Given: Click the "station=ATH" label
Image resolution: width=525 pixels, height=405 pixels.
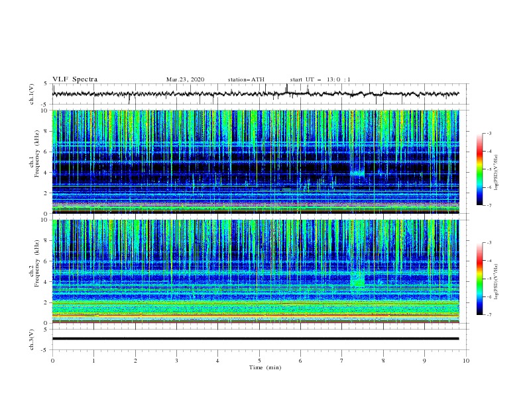Looking at the screenshot, I should (x=246, y=79).
